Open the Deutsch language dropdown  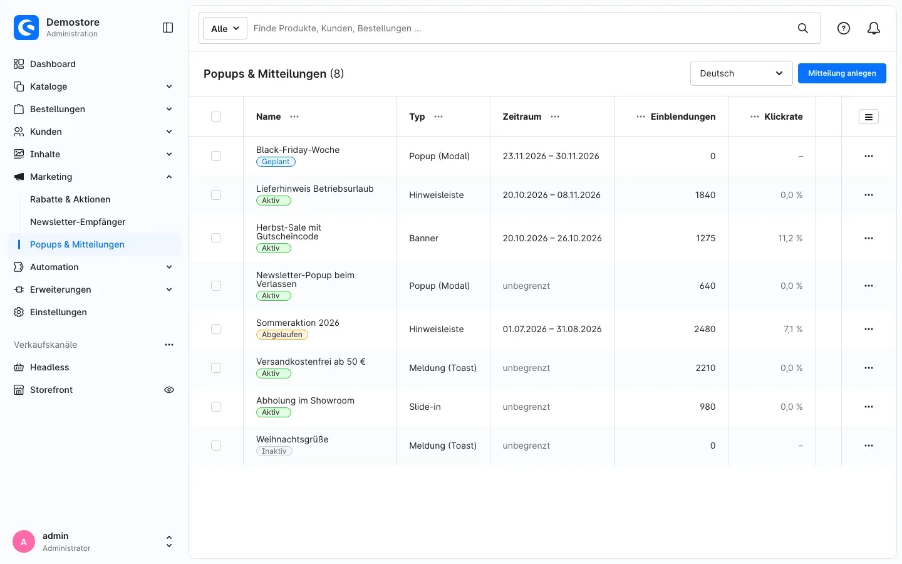(741, 73)
